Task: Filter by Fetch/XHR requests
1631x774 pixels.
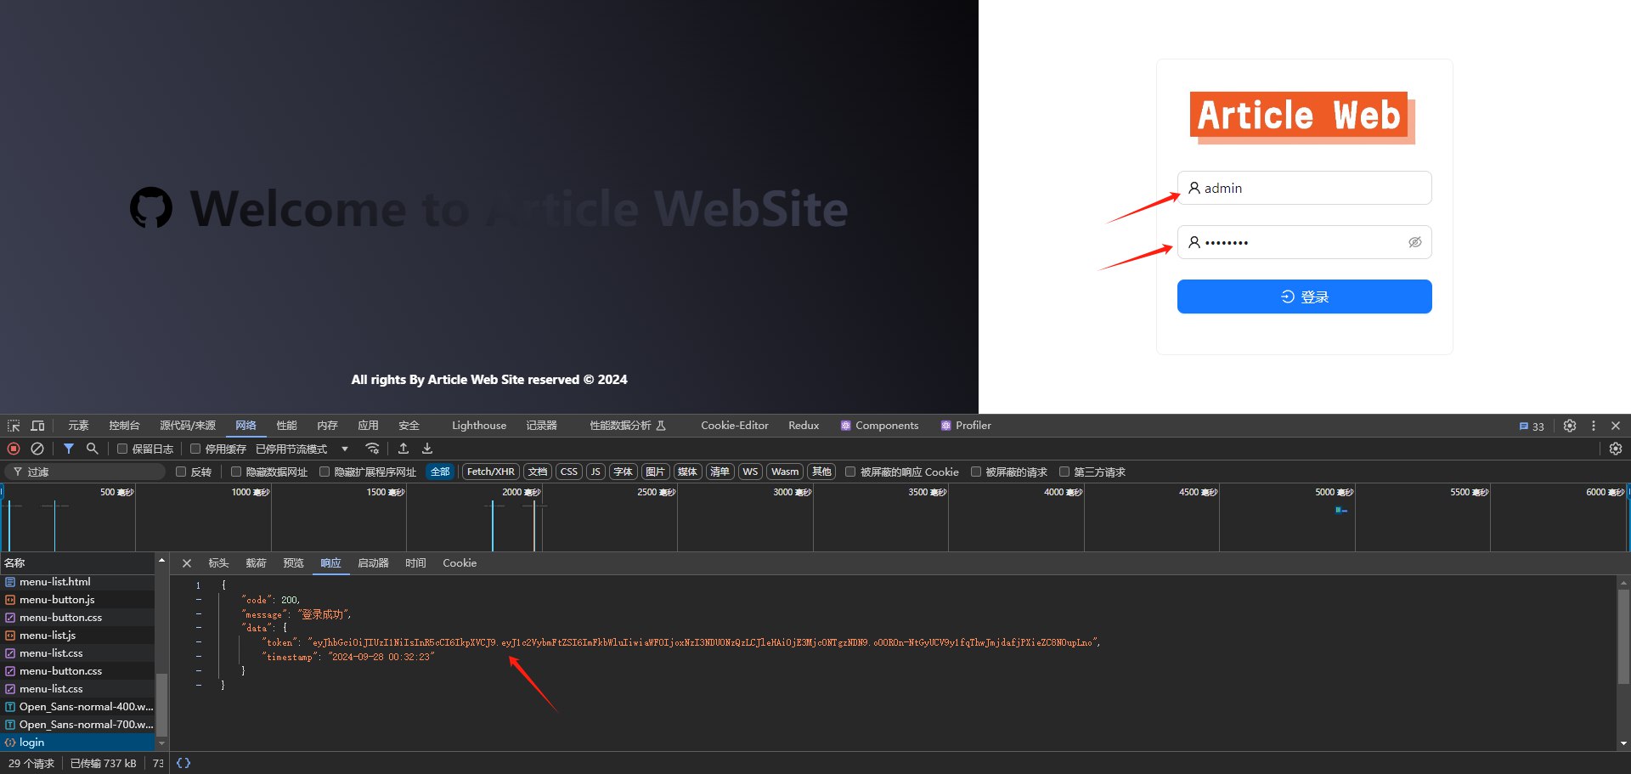Action: coord(490,472)
